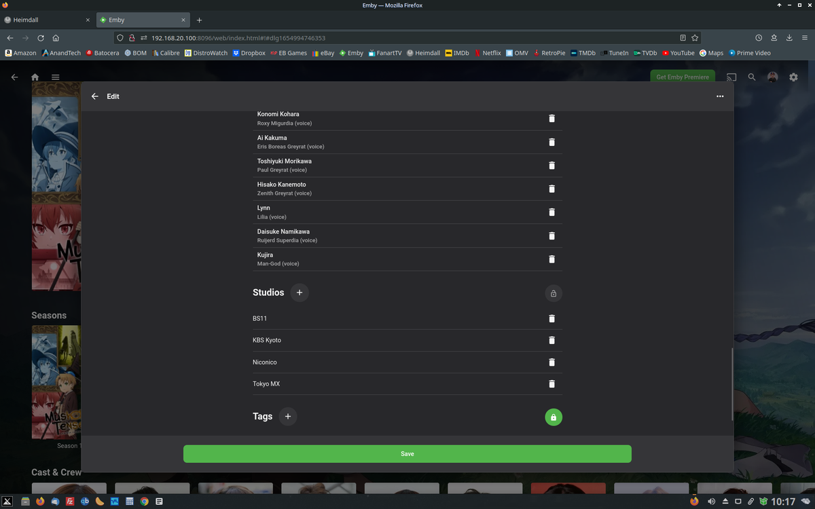The image size is (815, 509).
Task: Open Emby server settings gear
Action: pos(793,77)
